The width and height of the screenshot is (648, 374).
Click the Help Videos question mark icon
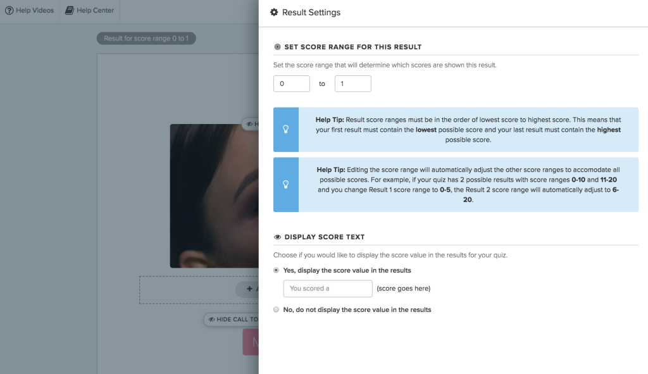click(x=9, y=10)
